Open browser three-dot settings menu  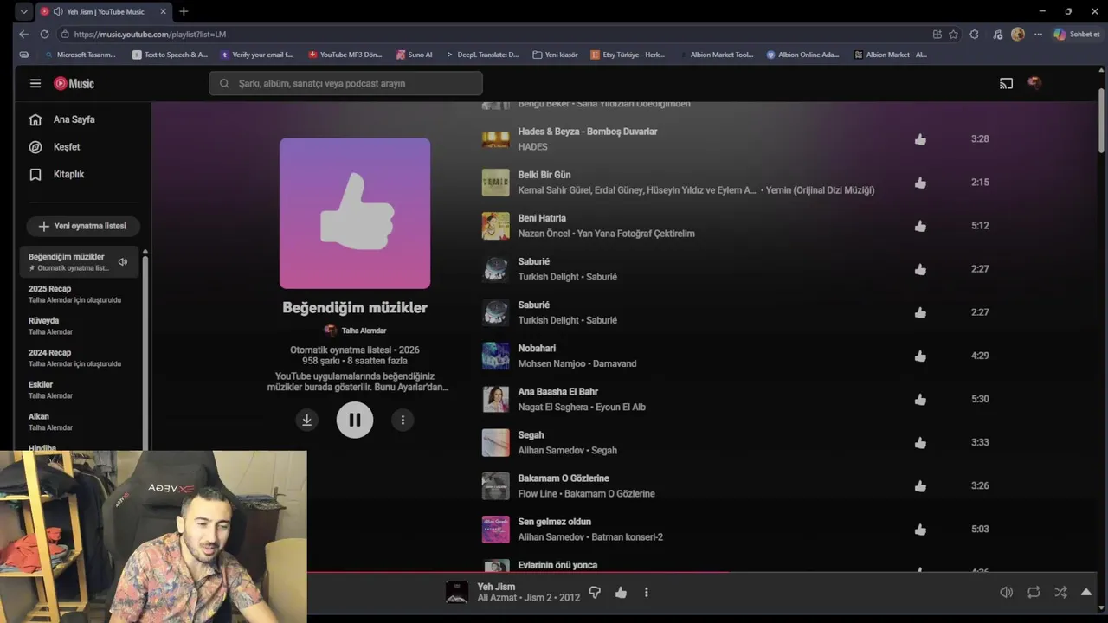1038,35
